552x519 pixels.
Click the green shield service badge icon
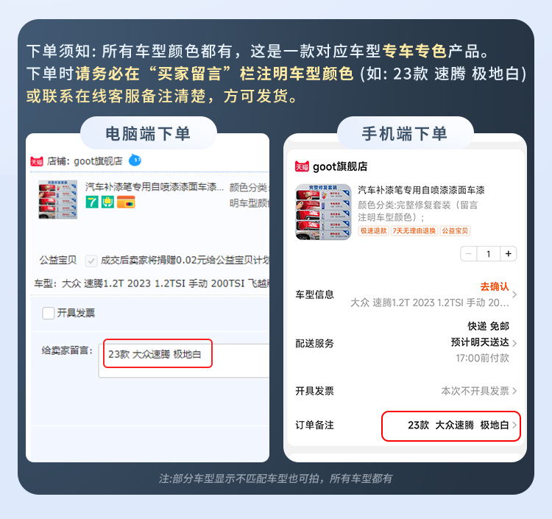click(107, 202)
